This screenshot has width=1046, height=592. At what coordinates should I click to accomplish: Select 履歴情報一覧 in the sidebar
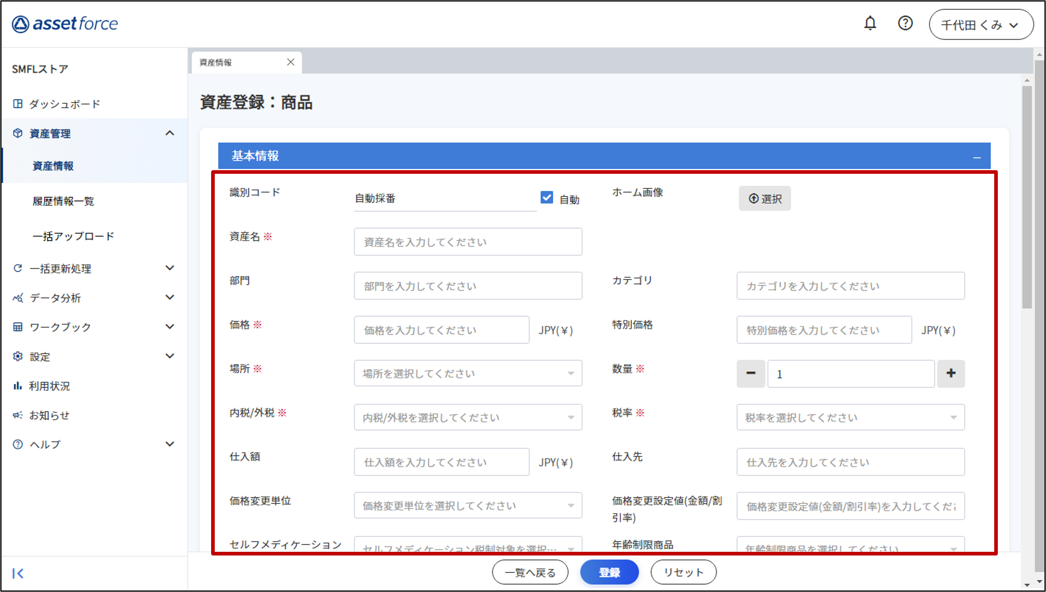[63, 201]
